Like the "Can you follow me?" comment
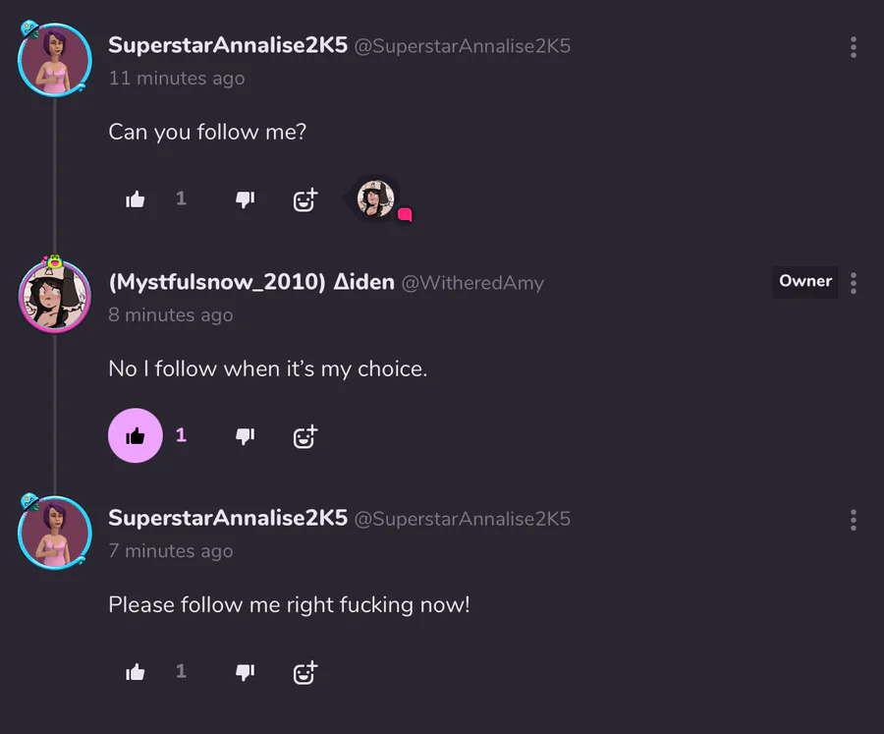 136,199
